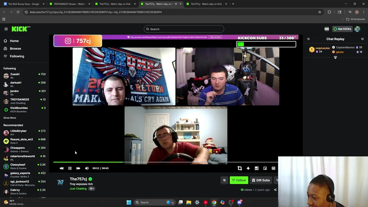The width and height of the screenshot is (368, 207).
Task: Open Chrome extensions puzzle icon
Action: (x=329, y=12)
